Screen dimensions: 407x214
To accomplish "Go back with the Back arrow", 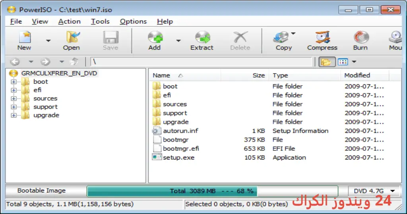I will tap(15, 62).
